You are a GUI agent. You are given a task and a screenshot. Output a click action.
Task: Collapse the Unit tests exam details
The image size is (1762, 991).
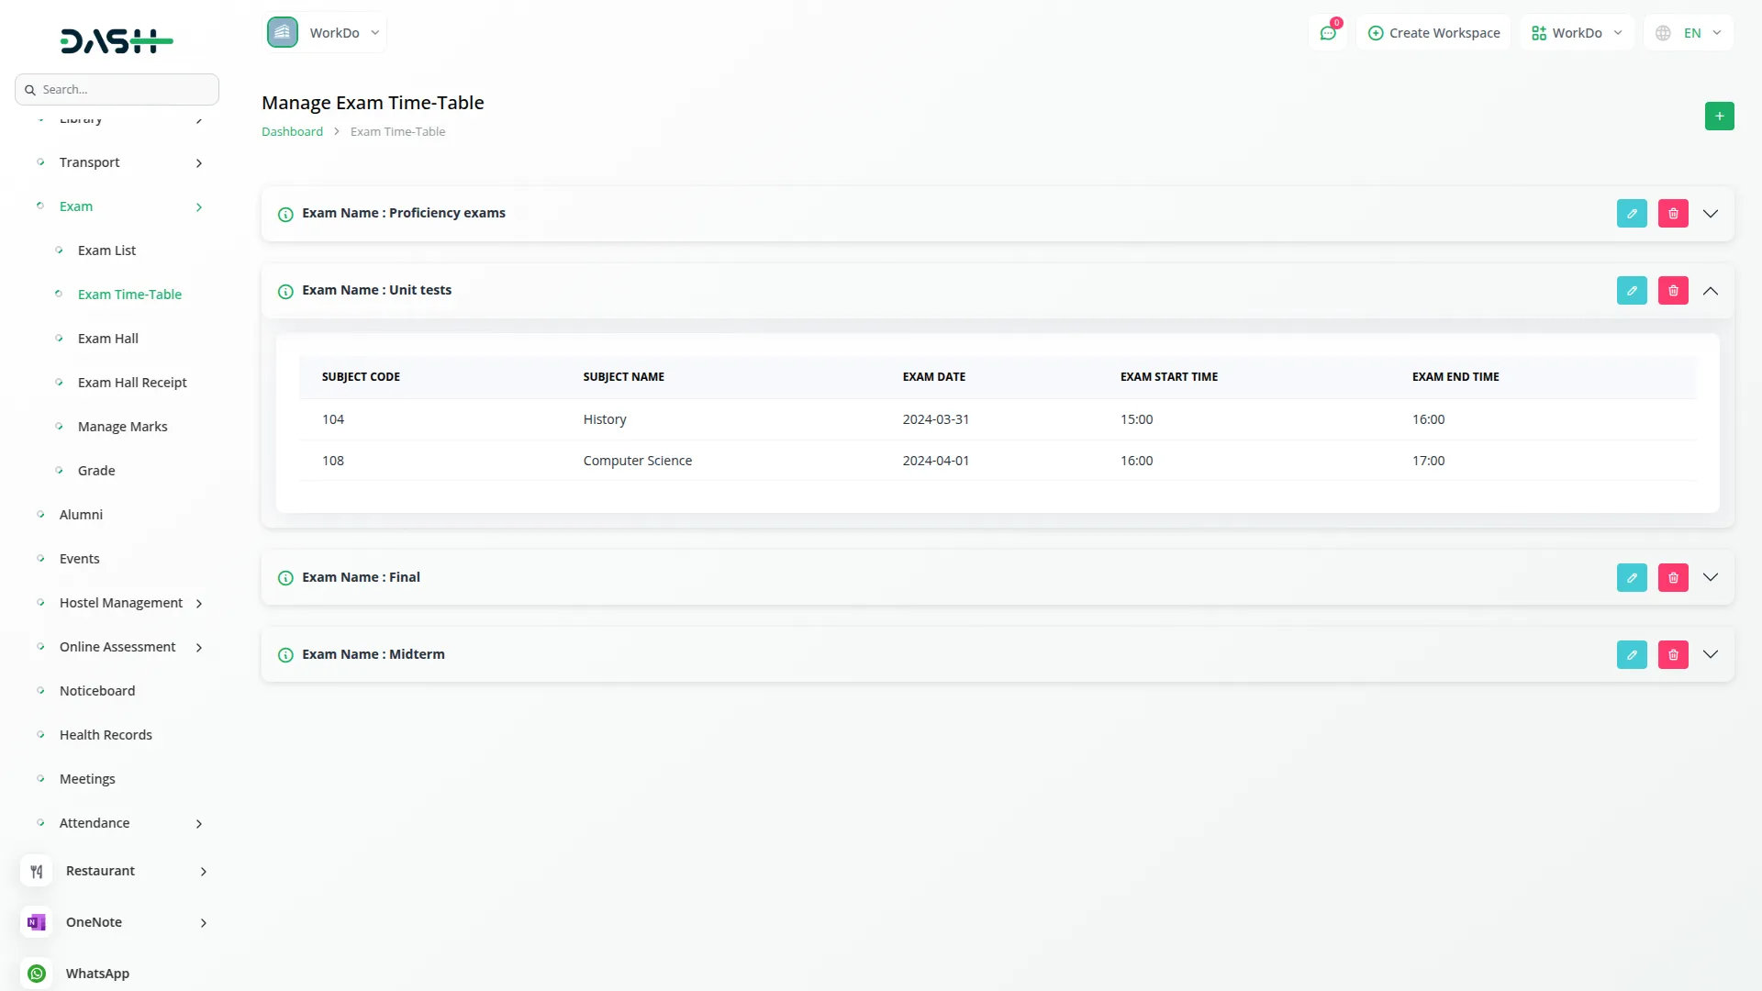point(1710,290)
